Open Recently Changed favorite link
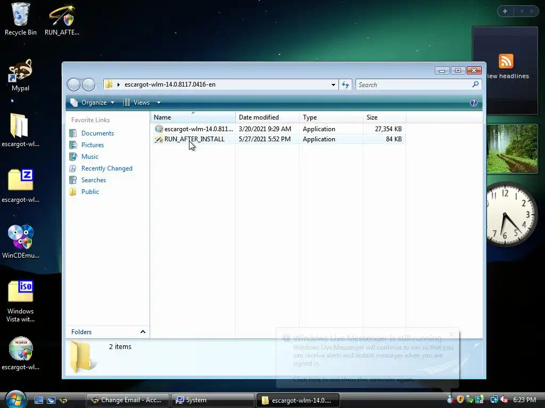This screenshot has height=408, width=545. pyautogui.click(x=106, y=168)
